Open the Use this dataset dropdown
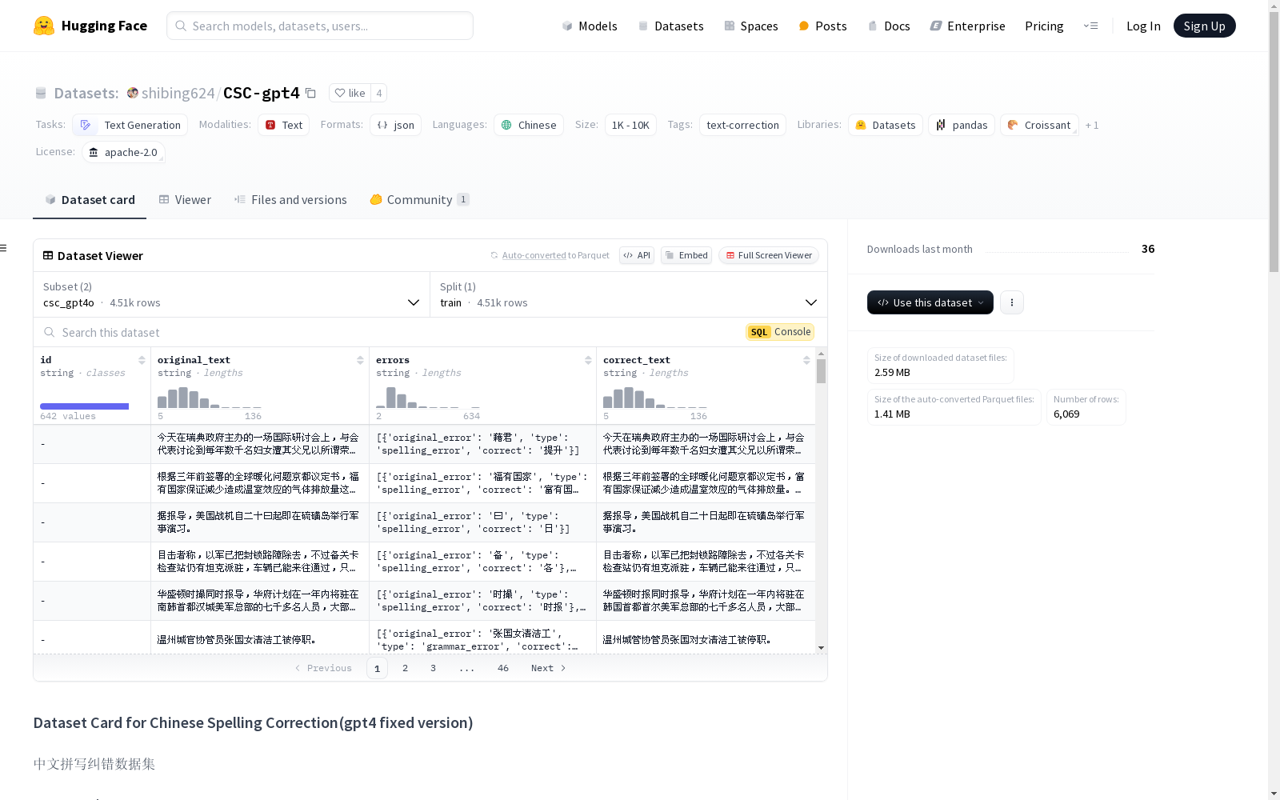The height and width of the screenshot is (800, 1280). tap(930, 302)
